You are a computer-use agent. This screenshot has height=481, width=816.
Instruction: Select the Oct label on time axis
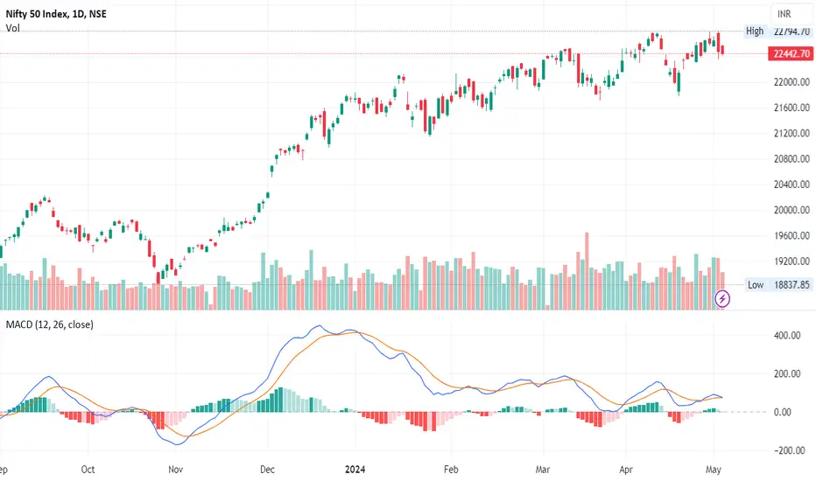coord(88,469)
